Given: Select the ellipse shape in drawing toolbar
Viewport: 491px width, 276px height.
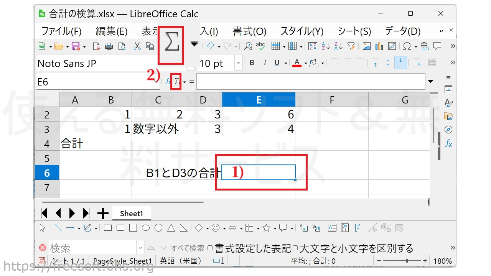Looking at the screenshot, I should point(146,228).
